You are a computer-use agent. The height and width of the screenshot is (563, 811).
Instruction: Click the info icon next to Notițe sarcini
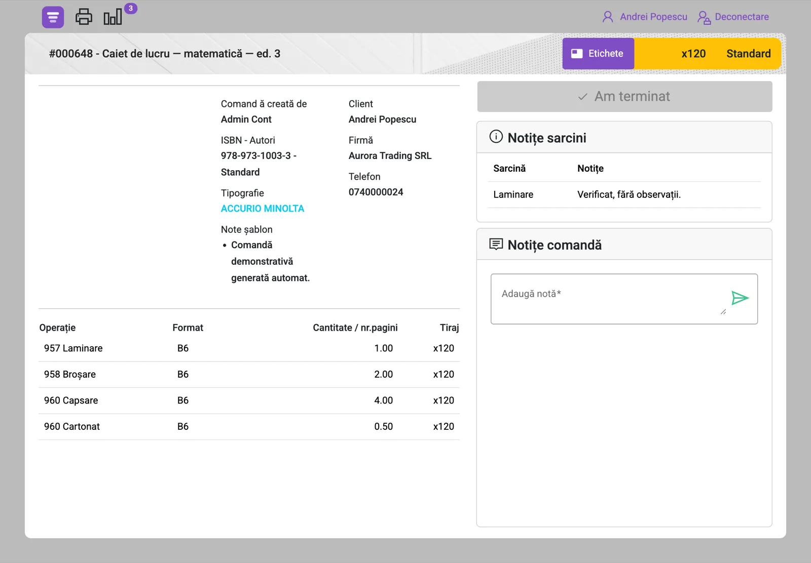(496, 137)
